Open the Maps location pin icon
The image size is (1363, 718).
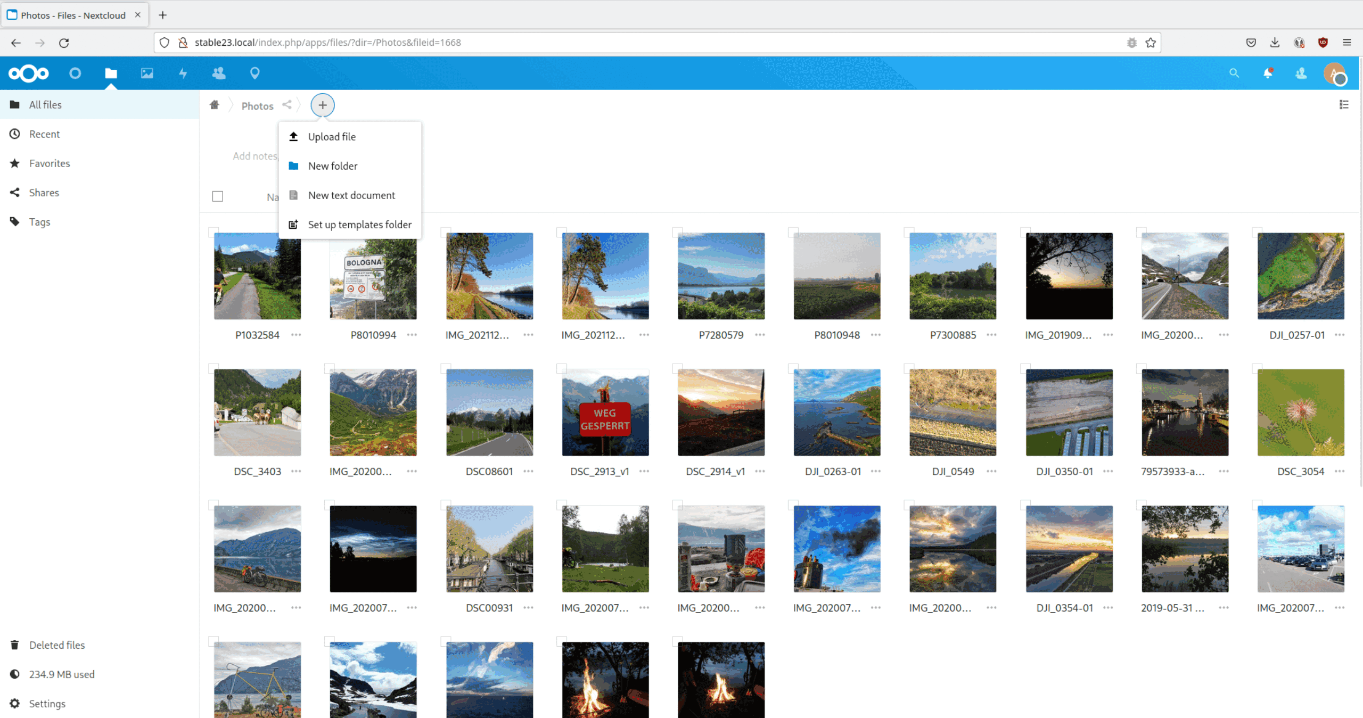[x=254, y=73]
